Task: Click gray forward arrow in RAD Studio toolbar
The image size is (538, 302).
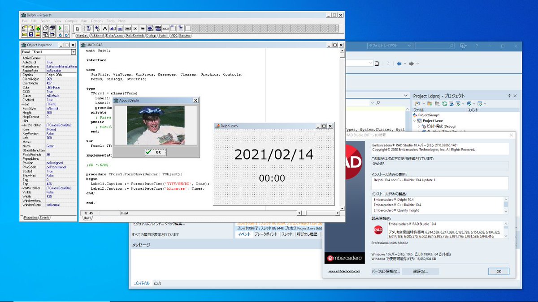Action: coord(412,64)
